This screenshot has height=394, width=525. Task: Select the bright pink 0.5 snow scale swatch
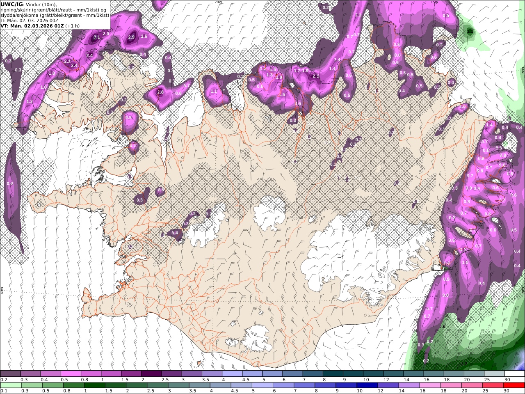71,374
